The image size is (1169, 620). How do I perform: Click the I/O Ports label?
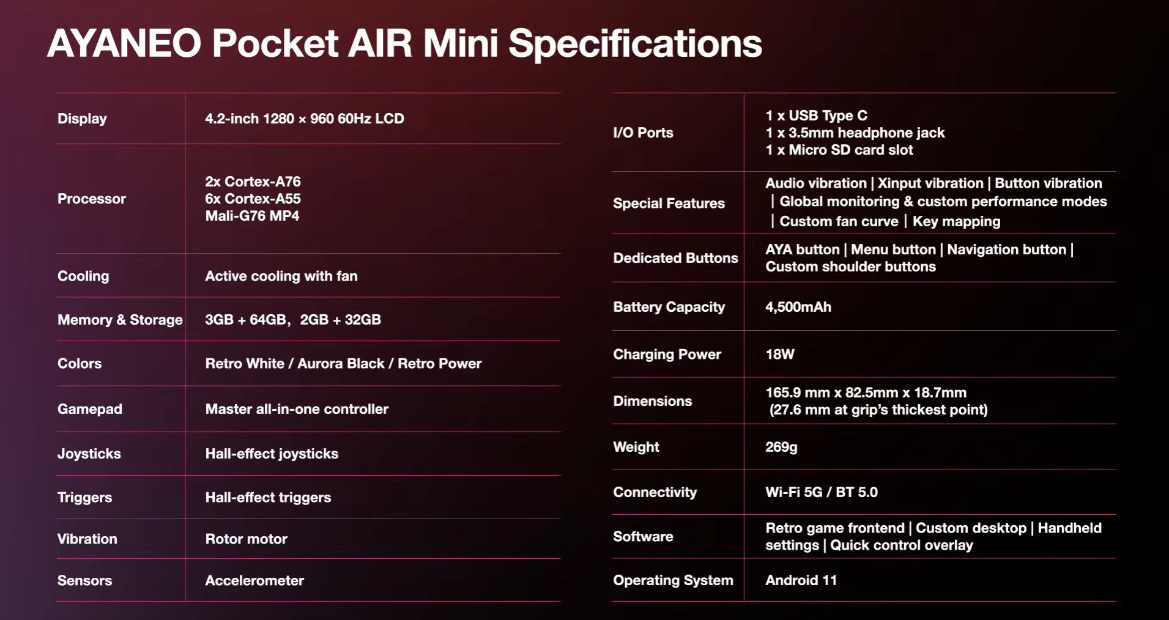coord(643,133)
